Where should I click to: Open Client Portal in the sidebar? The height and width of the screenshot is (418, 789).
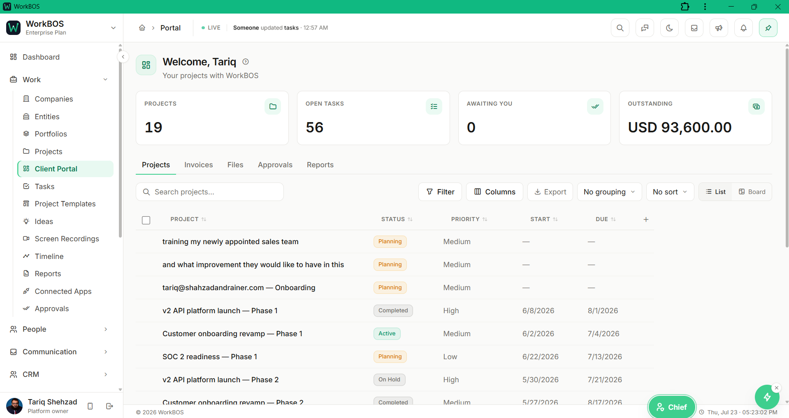tap(65, 169)
